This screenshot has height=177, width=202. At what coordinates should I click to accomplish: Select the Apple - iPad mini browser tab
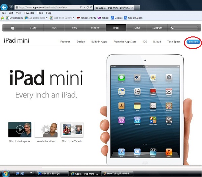(x=114, y=8)
